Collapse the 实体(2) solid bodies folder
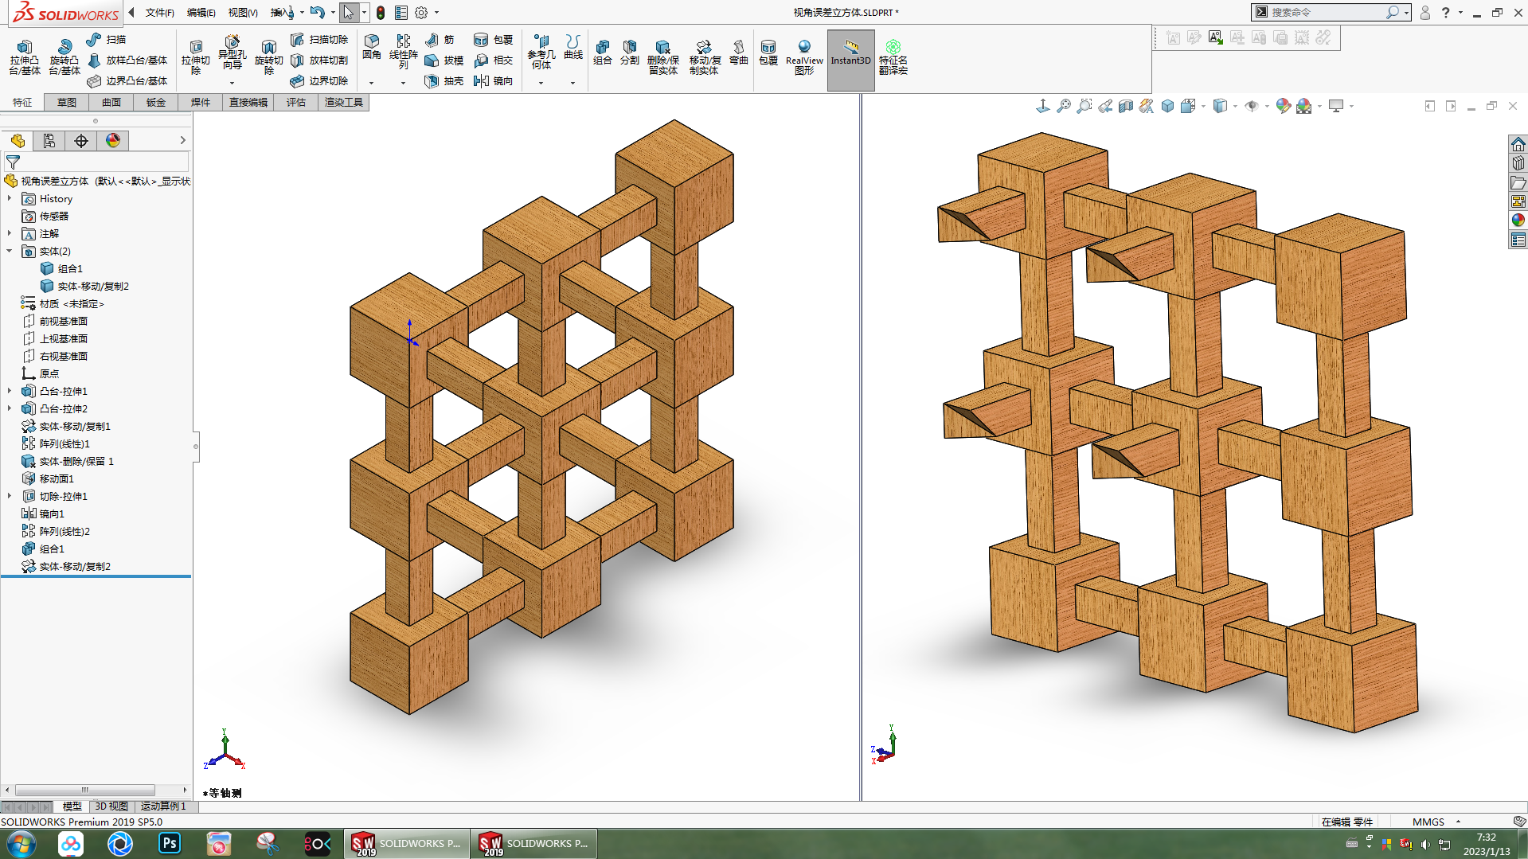 pos(10,251)
